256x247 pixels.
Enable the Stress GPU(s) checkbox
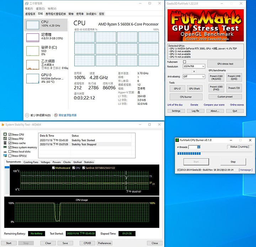(x=10, y=156)
